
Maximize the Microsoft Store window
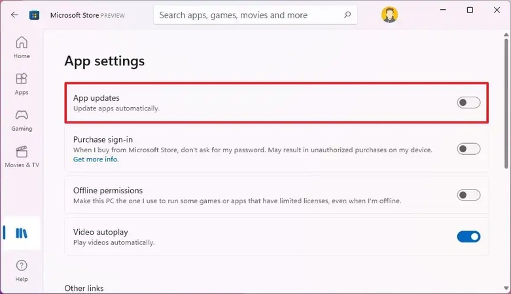point(470,10)
